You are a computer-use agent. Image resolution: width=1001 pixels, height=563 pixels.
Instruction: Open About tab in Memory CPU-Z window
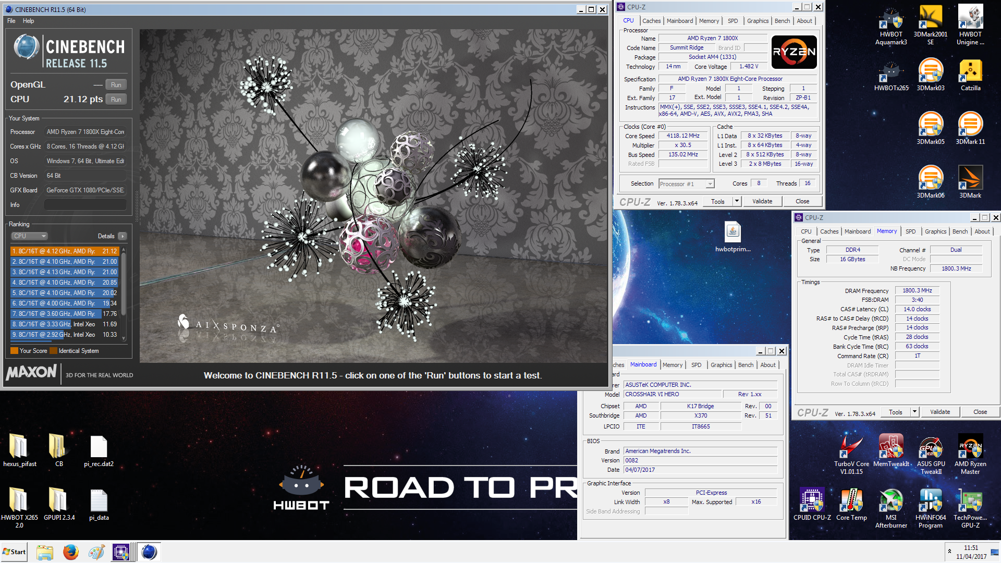982,231
